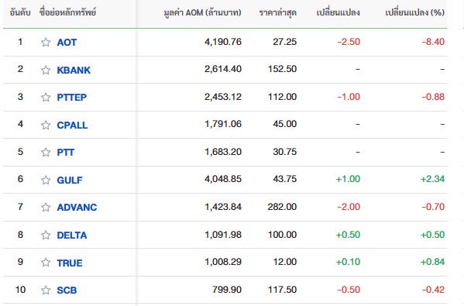
Task: Toggle the GULF favorite star
Action: click(46, 180)
